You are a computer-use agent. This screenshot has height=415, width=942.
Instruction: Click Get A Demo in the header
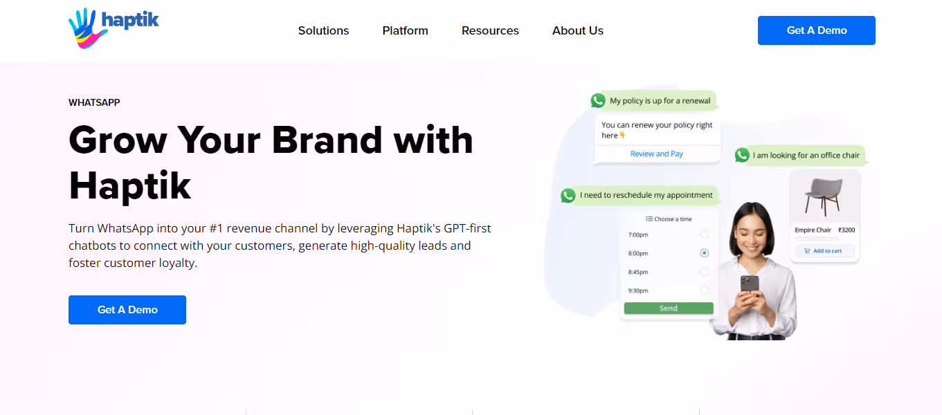pyautogui.click(x=817, y=30)
